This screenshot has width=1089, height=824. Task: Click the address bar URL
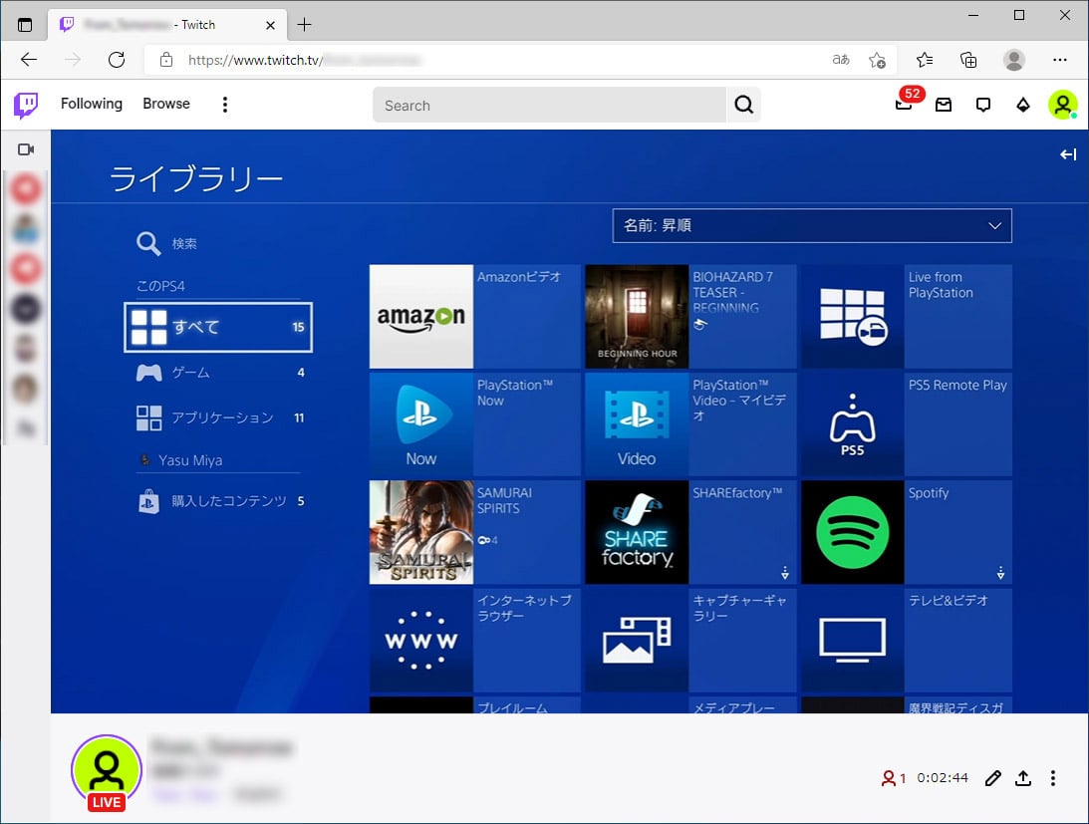[304, 61]
